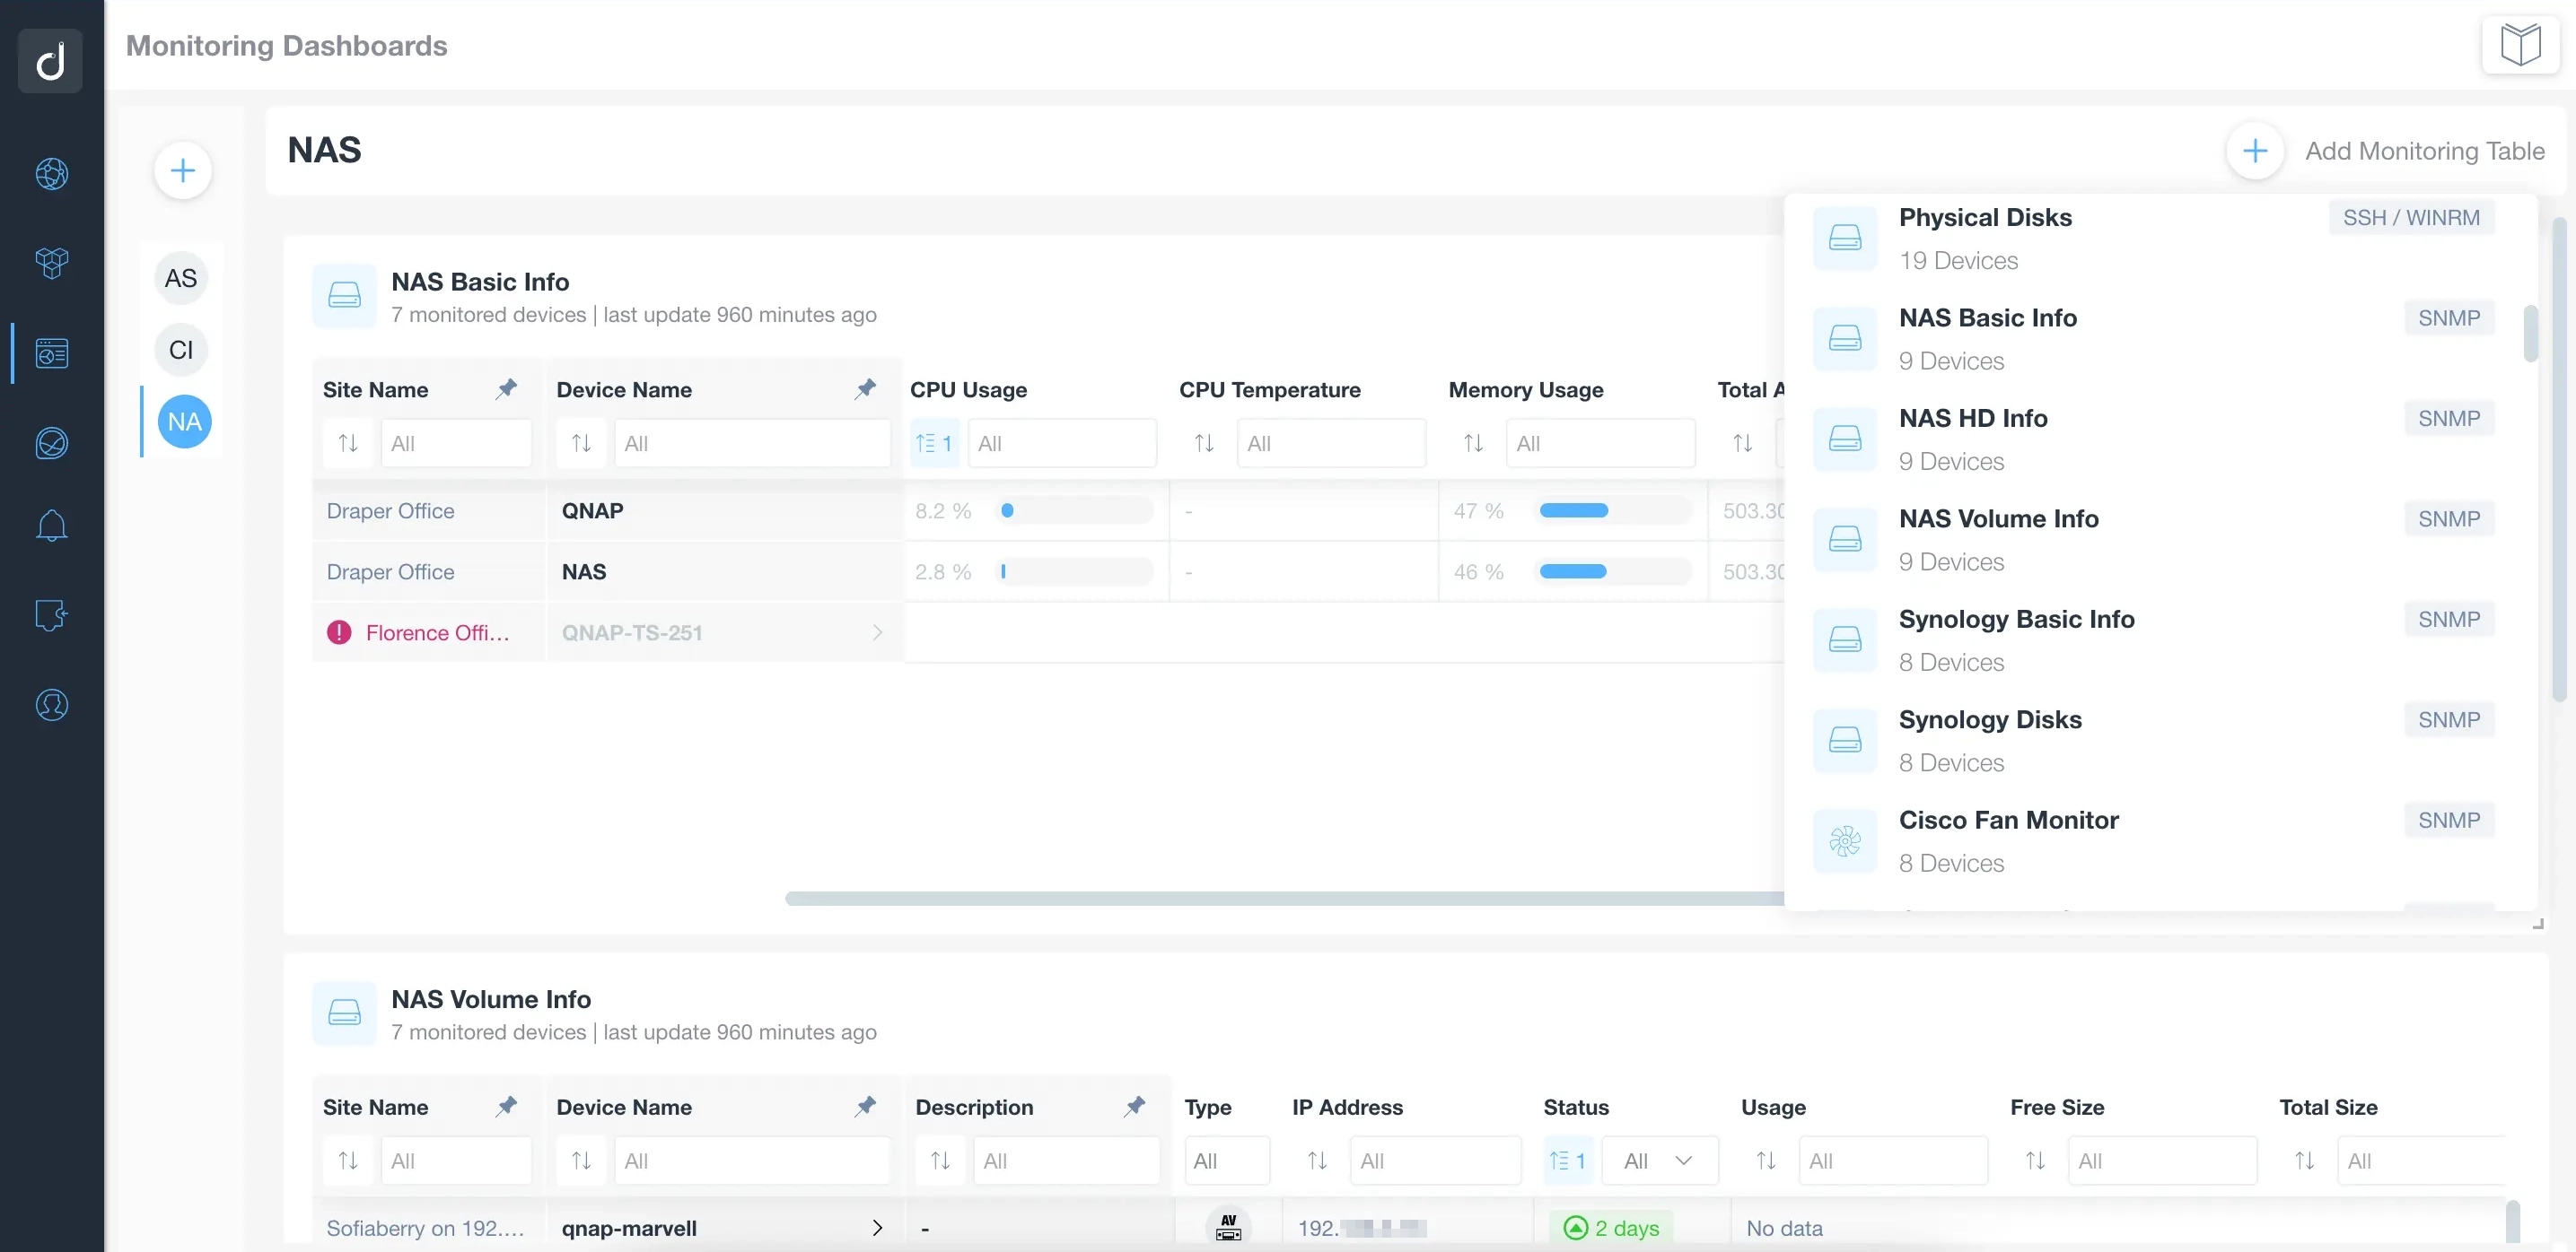Expand the qnap-marvell device row

coord(877,1227)
